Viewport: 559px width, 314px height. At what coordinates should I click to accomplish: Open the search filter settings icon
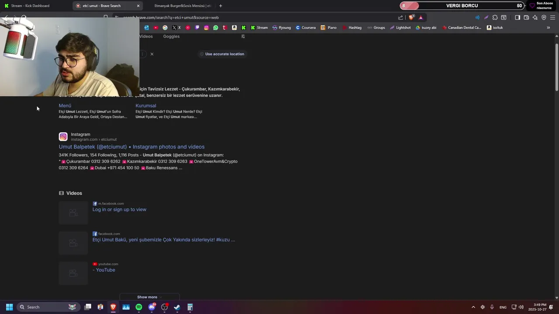pos(243,36)
